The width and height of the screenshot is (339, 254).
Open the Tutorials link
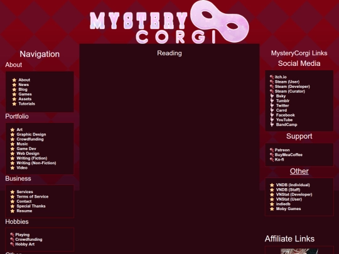coord(26,103)
